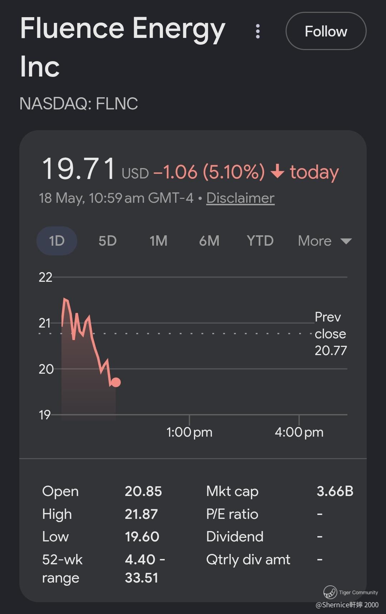Select the YTD chart range
The image size is (386, 614).
coord(260,241)
